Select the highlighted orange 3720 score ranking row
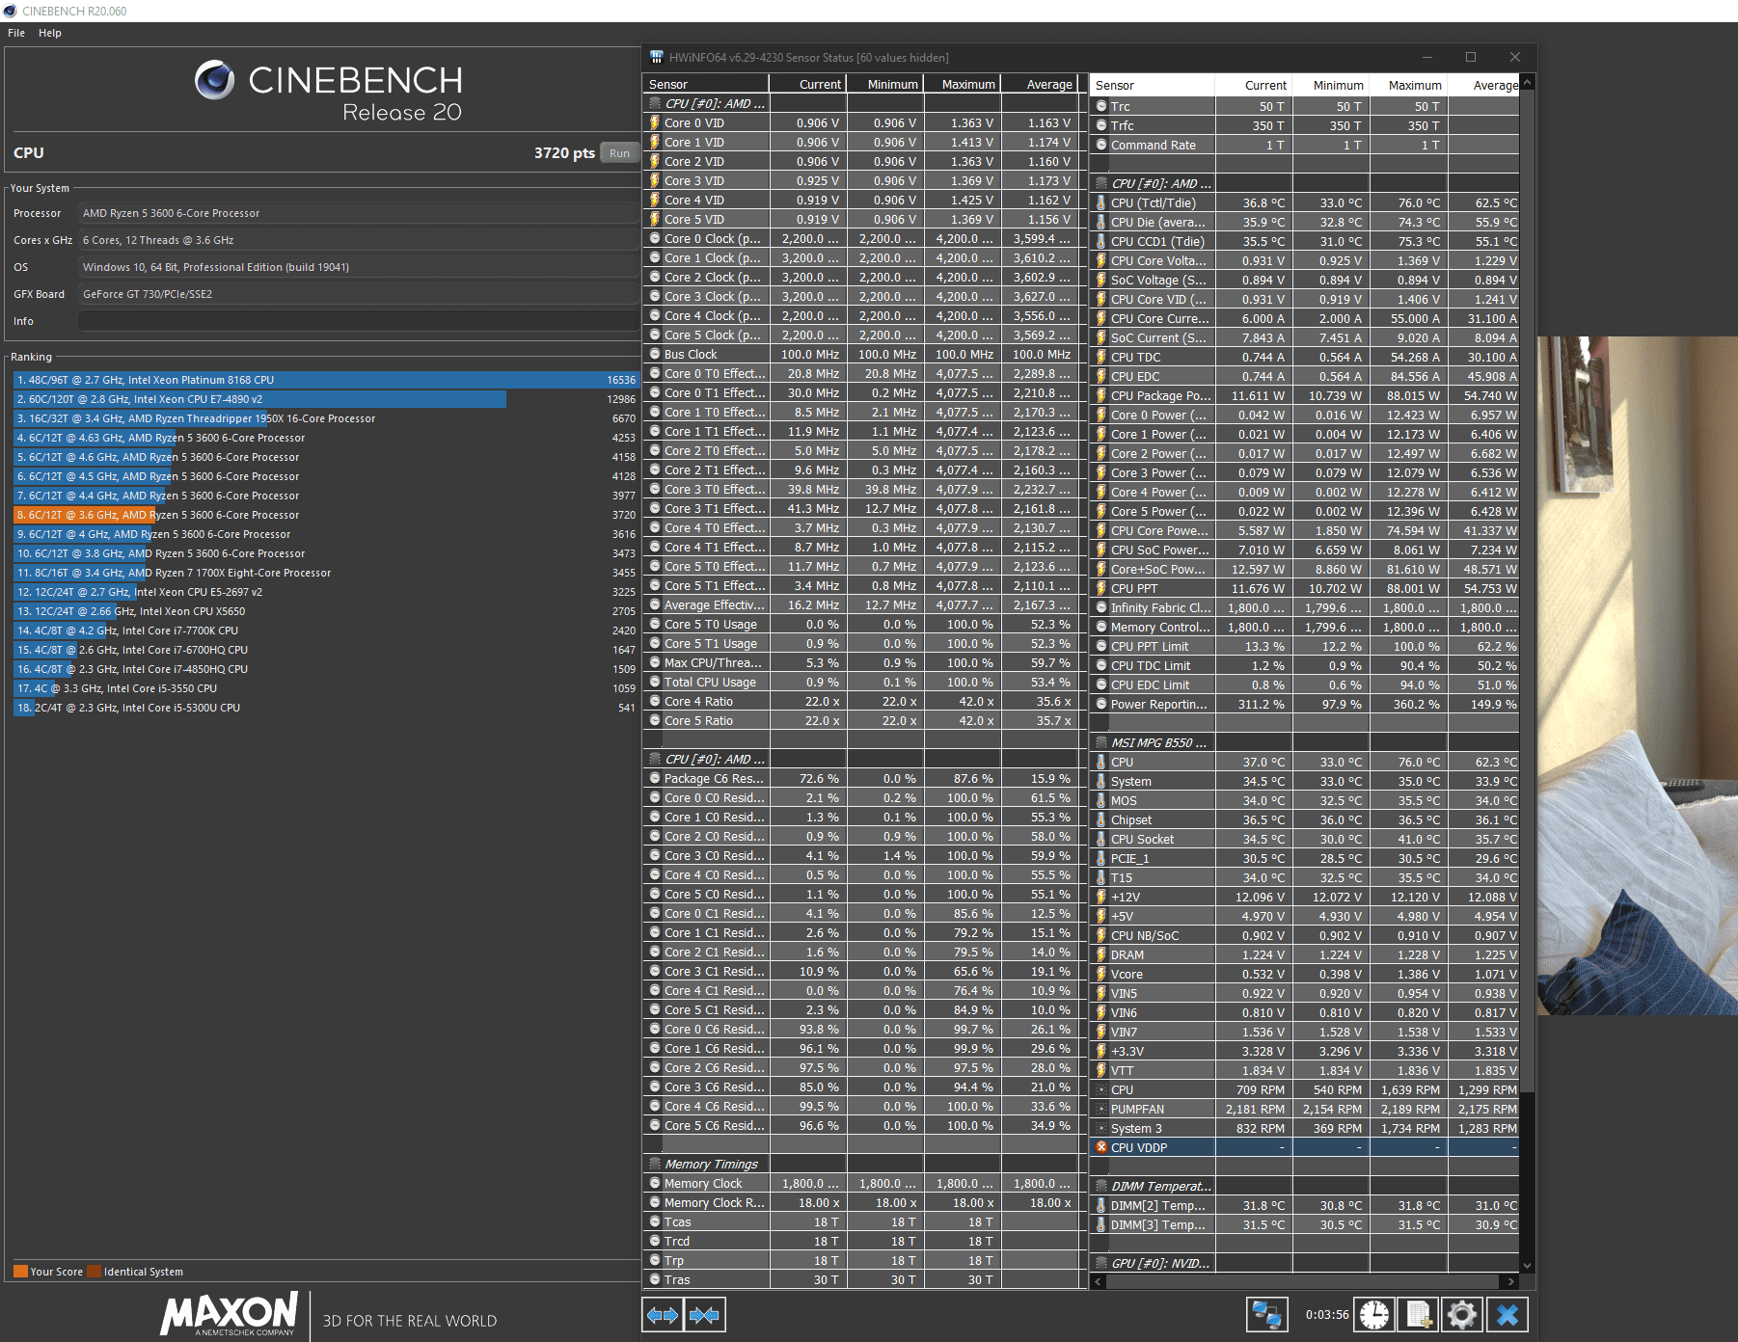This screenshot has width=1738, height=1342. tap(326, 515)
